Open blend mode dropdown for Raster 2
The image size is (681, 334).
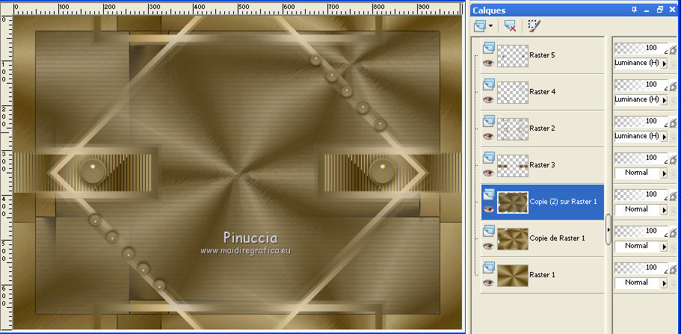coord(664,137)
